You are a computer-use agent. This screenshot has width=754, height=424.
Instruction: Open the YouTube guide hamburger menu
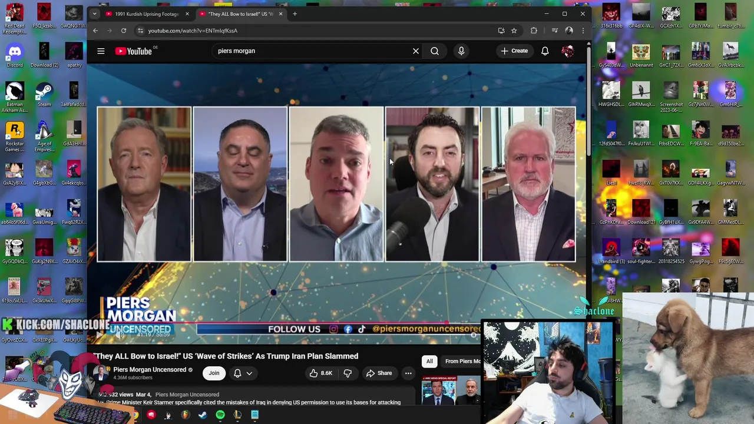pos(101,51)
